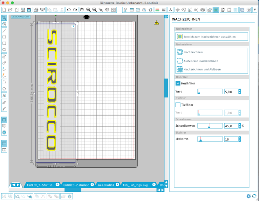Click the Library book icon
259x201 pixels.
[x=4, y=126]
